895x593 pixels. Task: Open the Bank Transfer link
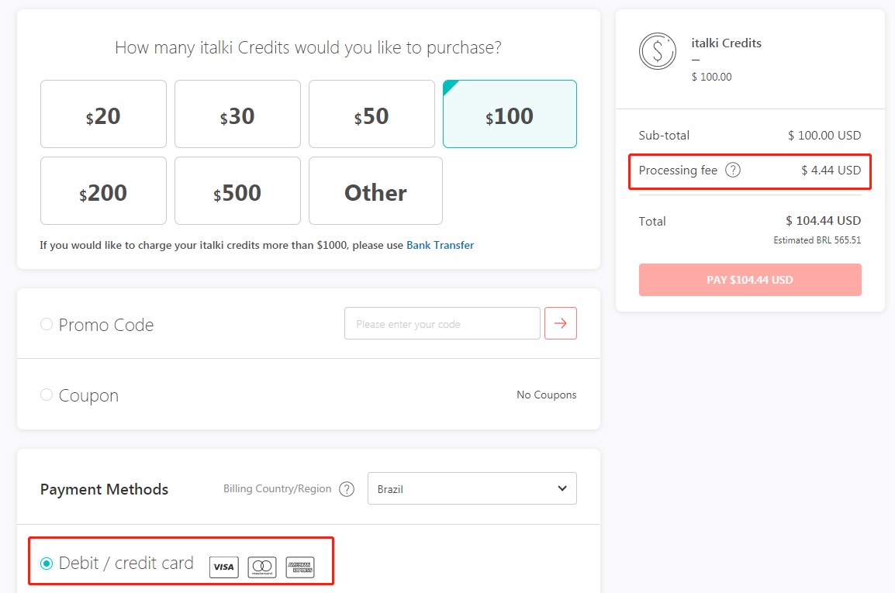pyautogui.click(x=440, y=245)
